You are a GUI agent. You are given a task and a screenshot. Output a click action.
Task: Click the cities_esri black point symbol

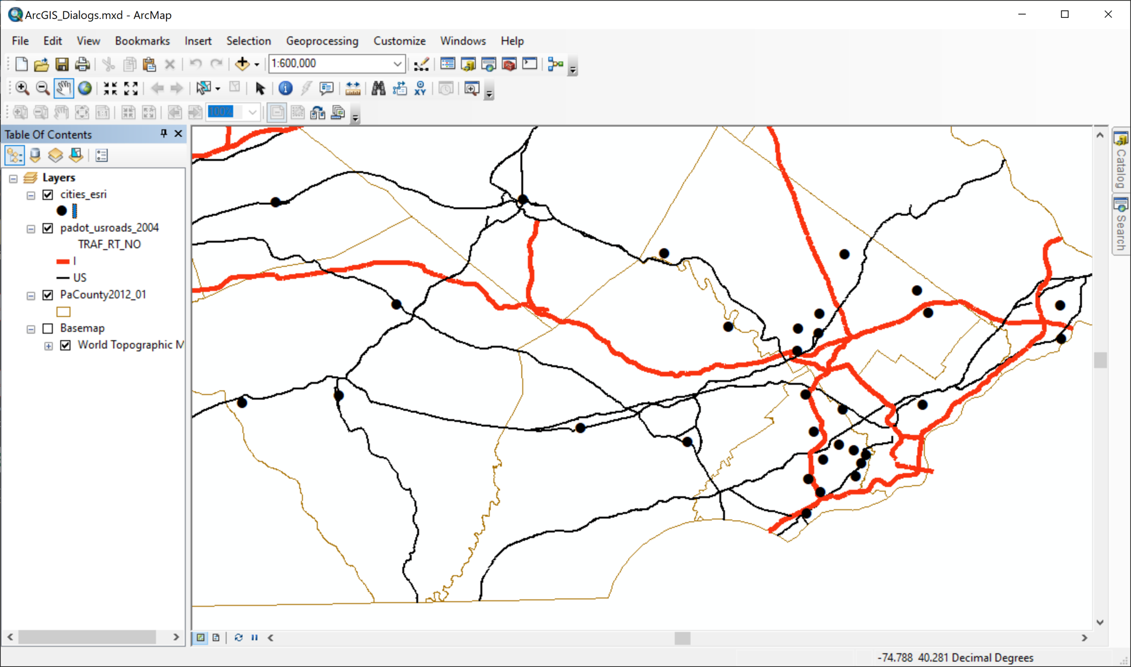[x=62, y=211]
